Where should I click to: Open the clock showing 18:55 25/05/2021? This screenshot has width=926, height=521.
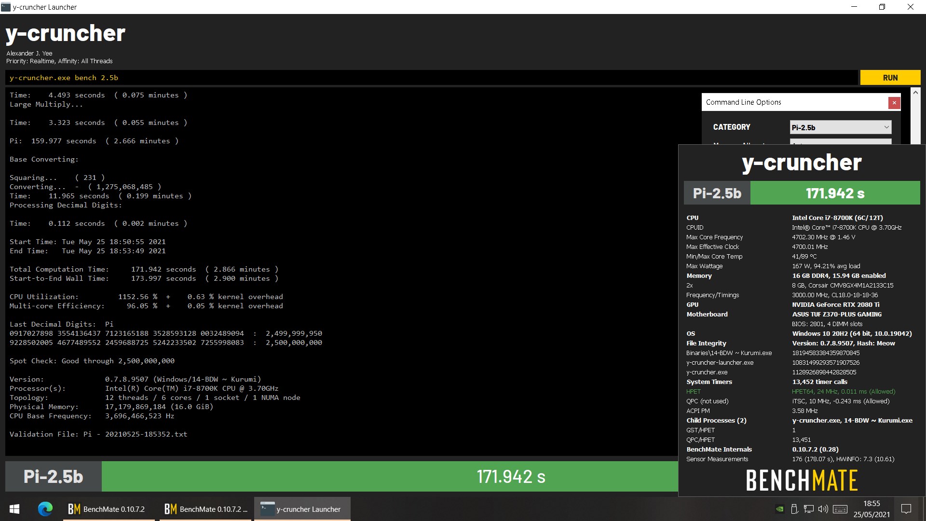872,509
